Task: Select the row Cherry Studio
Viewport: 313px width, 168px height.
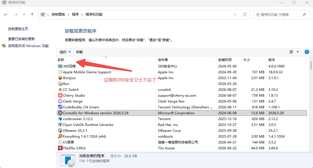Action: tap(182, 95)
